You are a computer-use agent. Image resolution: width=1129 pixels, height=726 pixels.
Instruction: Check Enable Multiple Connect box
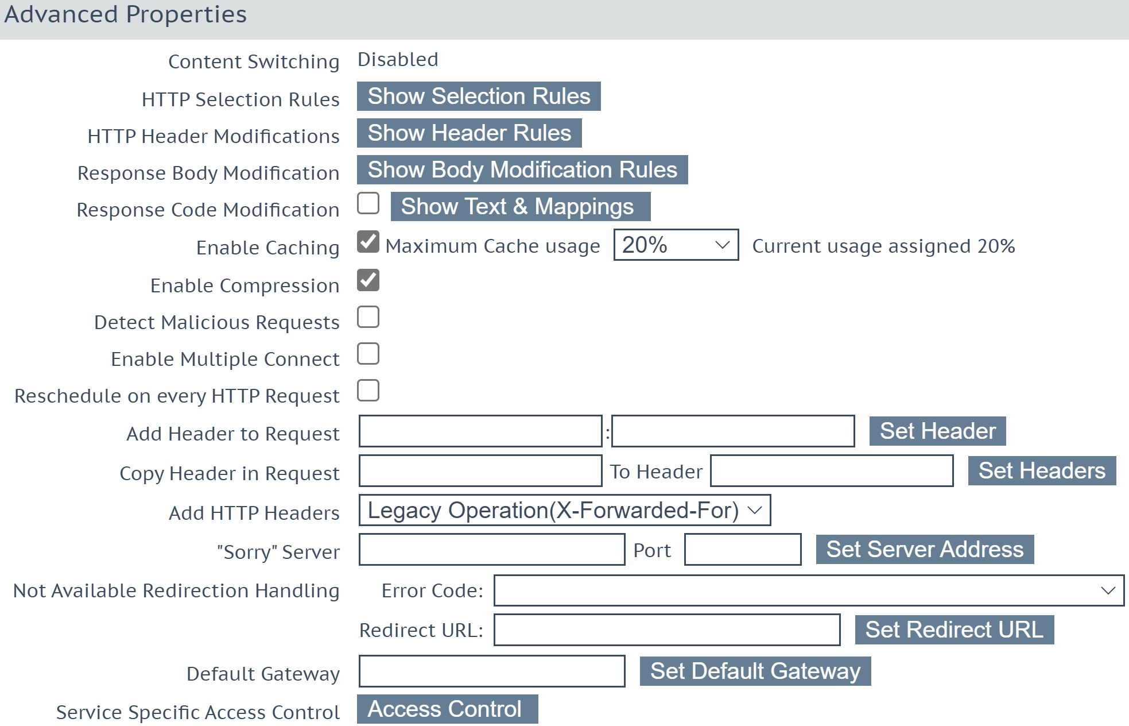[368, 353]
